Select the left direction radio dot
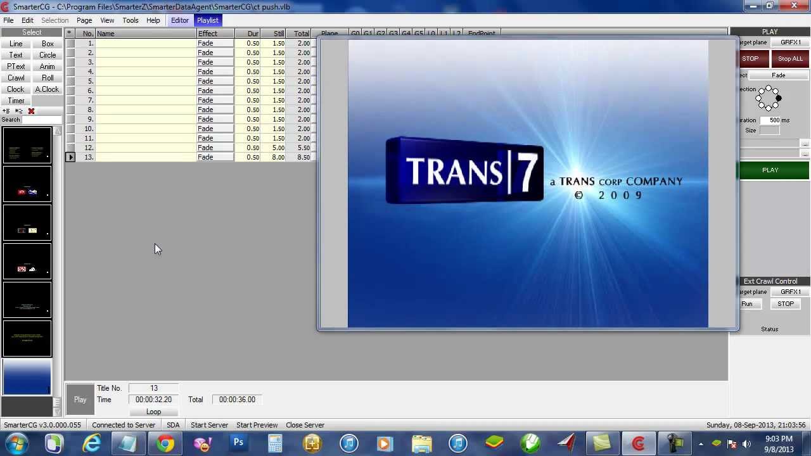The height and width of the screenshot is (456, 811). click(x=759, y=98)
